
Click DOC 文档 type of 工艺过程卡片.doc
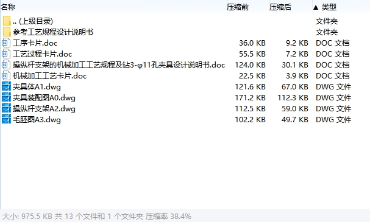click(x=333, y=54)
